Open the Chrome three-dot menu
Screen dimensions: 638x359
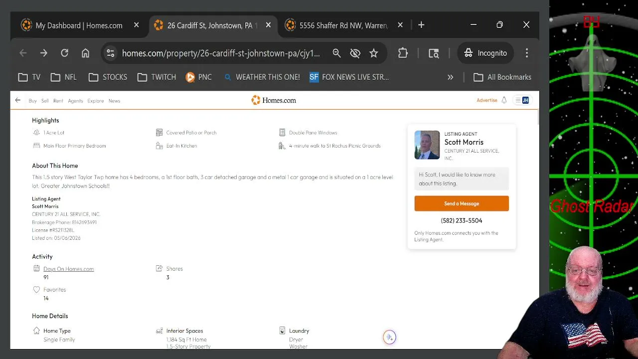[527, 53]
